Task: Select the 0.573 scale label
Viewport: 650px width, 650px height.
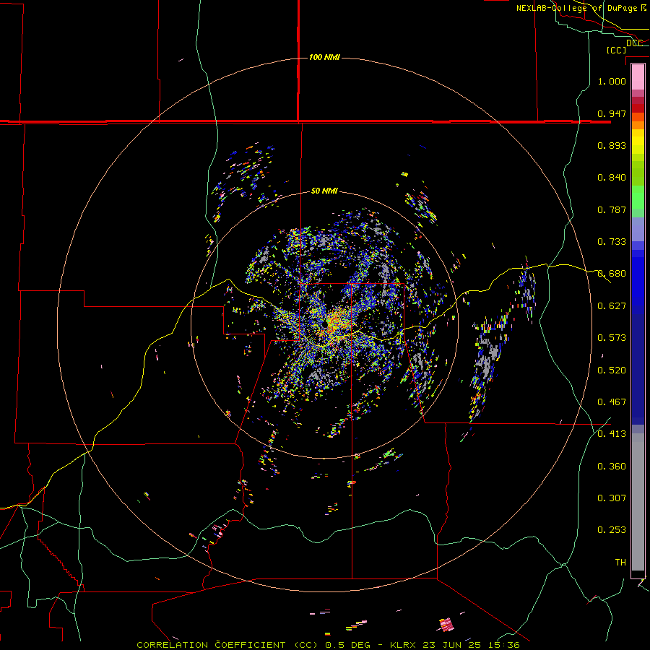Action: point(612,338)
